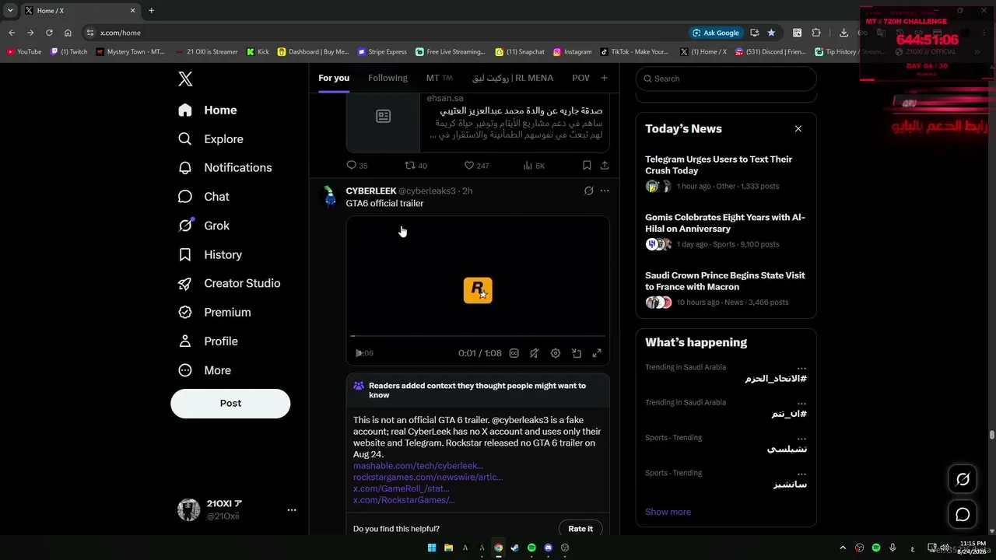Open the floating Grok button
The height and width of the screenshot is (560, 996).
(963, 479)
